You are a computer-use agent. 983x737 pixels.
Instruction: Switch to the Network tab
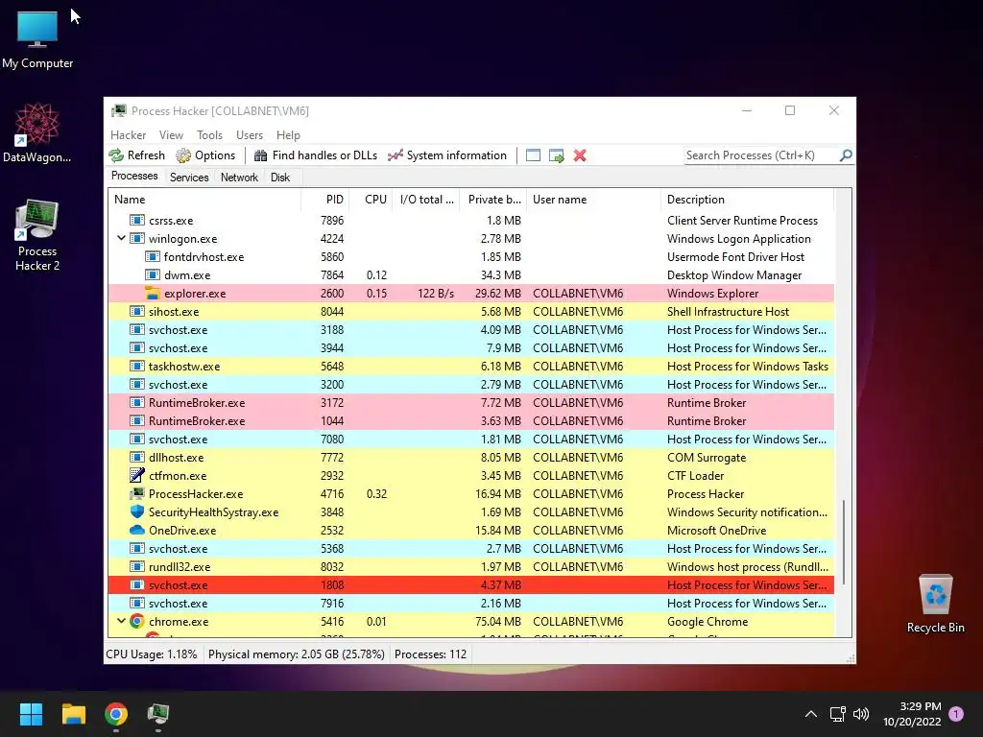[x=239, y=178]
